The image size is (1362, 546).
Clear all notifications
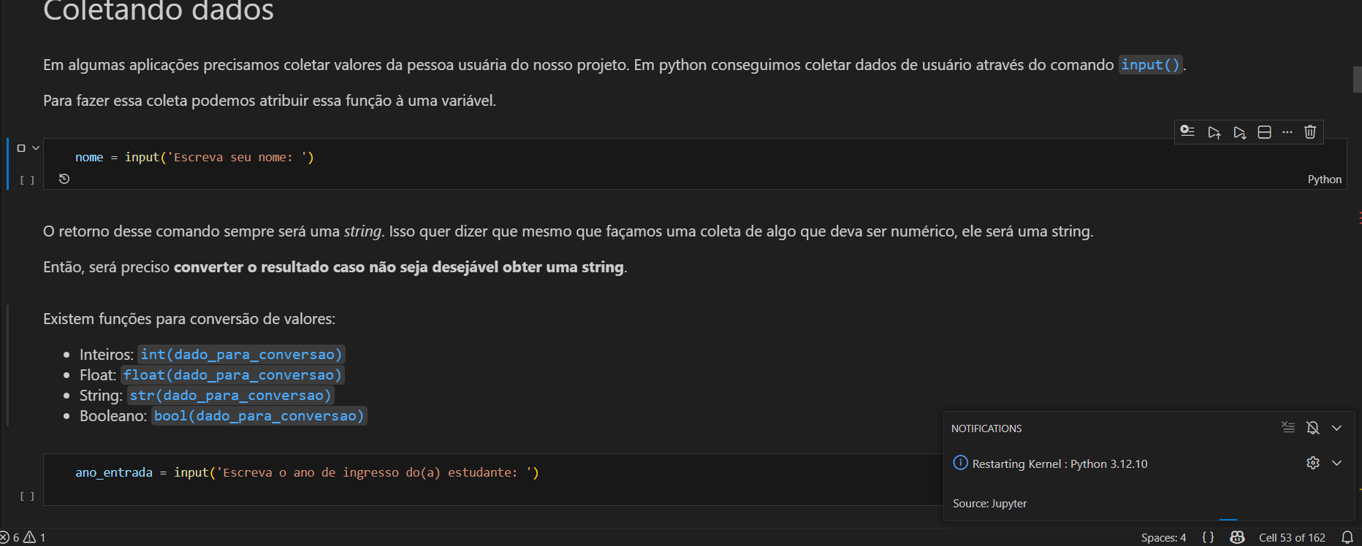pos(1288,428)
